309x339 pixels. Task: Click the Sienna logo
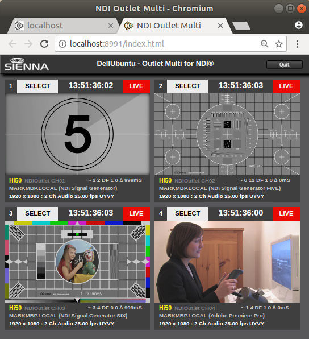click(x=27, y=64)
